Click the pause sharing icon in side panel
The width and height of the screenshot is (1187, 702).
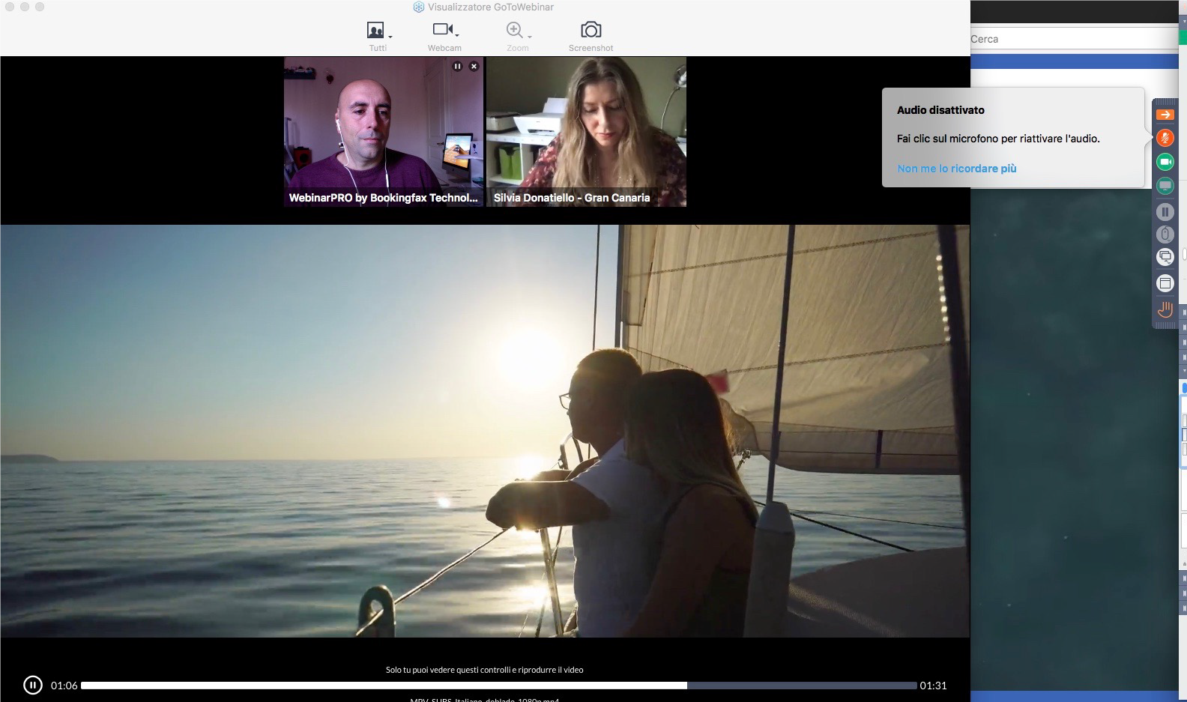[1165, 212]
